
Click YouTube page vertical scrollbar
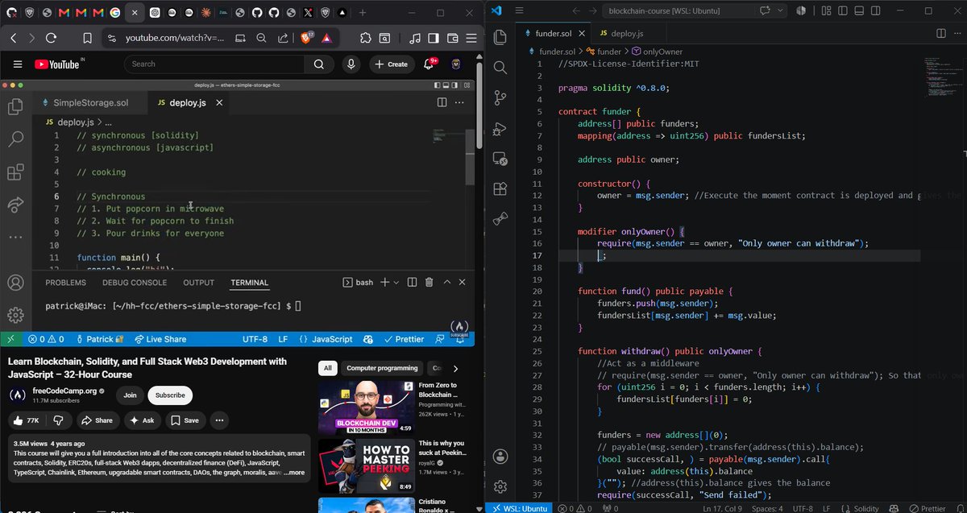pyautogui.click(x=480, y=105)
